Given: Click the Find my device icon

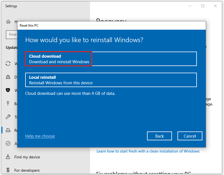Looking at the screenshot, I should point(8,157).
